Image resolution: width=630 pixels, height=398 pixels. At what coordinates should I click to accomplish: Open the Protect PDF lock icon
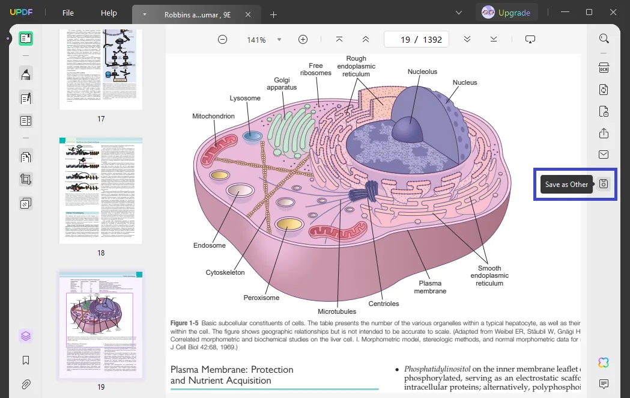(x=604, y=111)
